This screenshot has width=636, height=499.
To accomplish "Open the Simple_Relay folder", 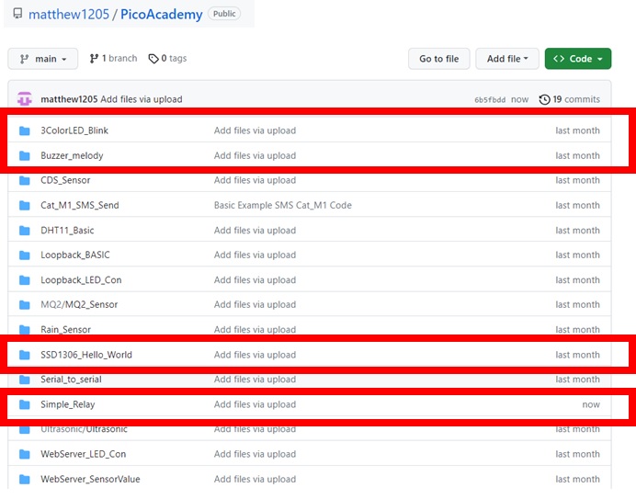I will 68,405.
